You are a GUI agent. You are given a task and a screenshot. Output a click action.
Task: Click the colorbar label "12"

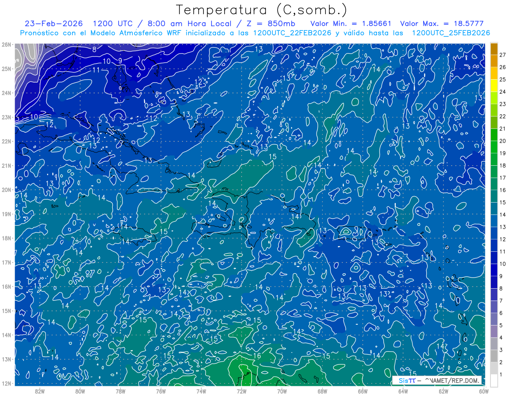[503, 239]
